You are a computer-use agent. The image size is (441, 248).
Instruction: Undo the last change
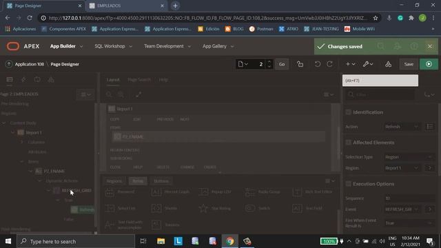(318, 64)
